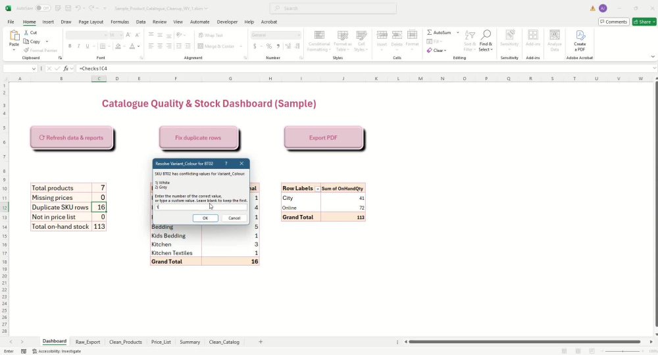
Task: Switch to the Clean_Products sheet tab
Action: pyautogui.click(x=126, y=342)
